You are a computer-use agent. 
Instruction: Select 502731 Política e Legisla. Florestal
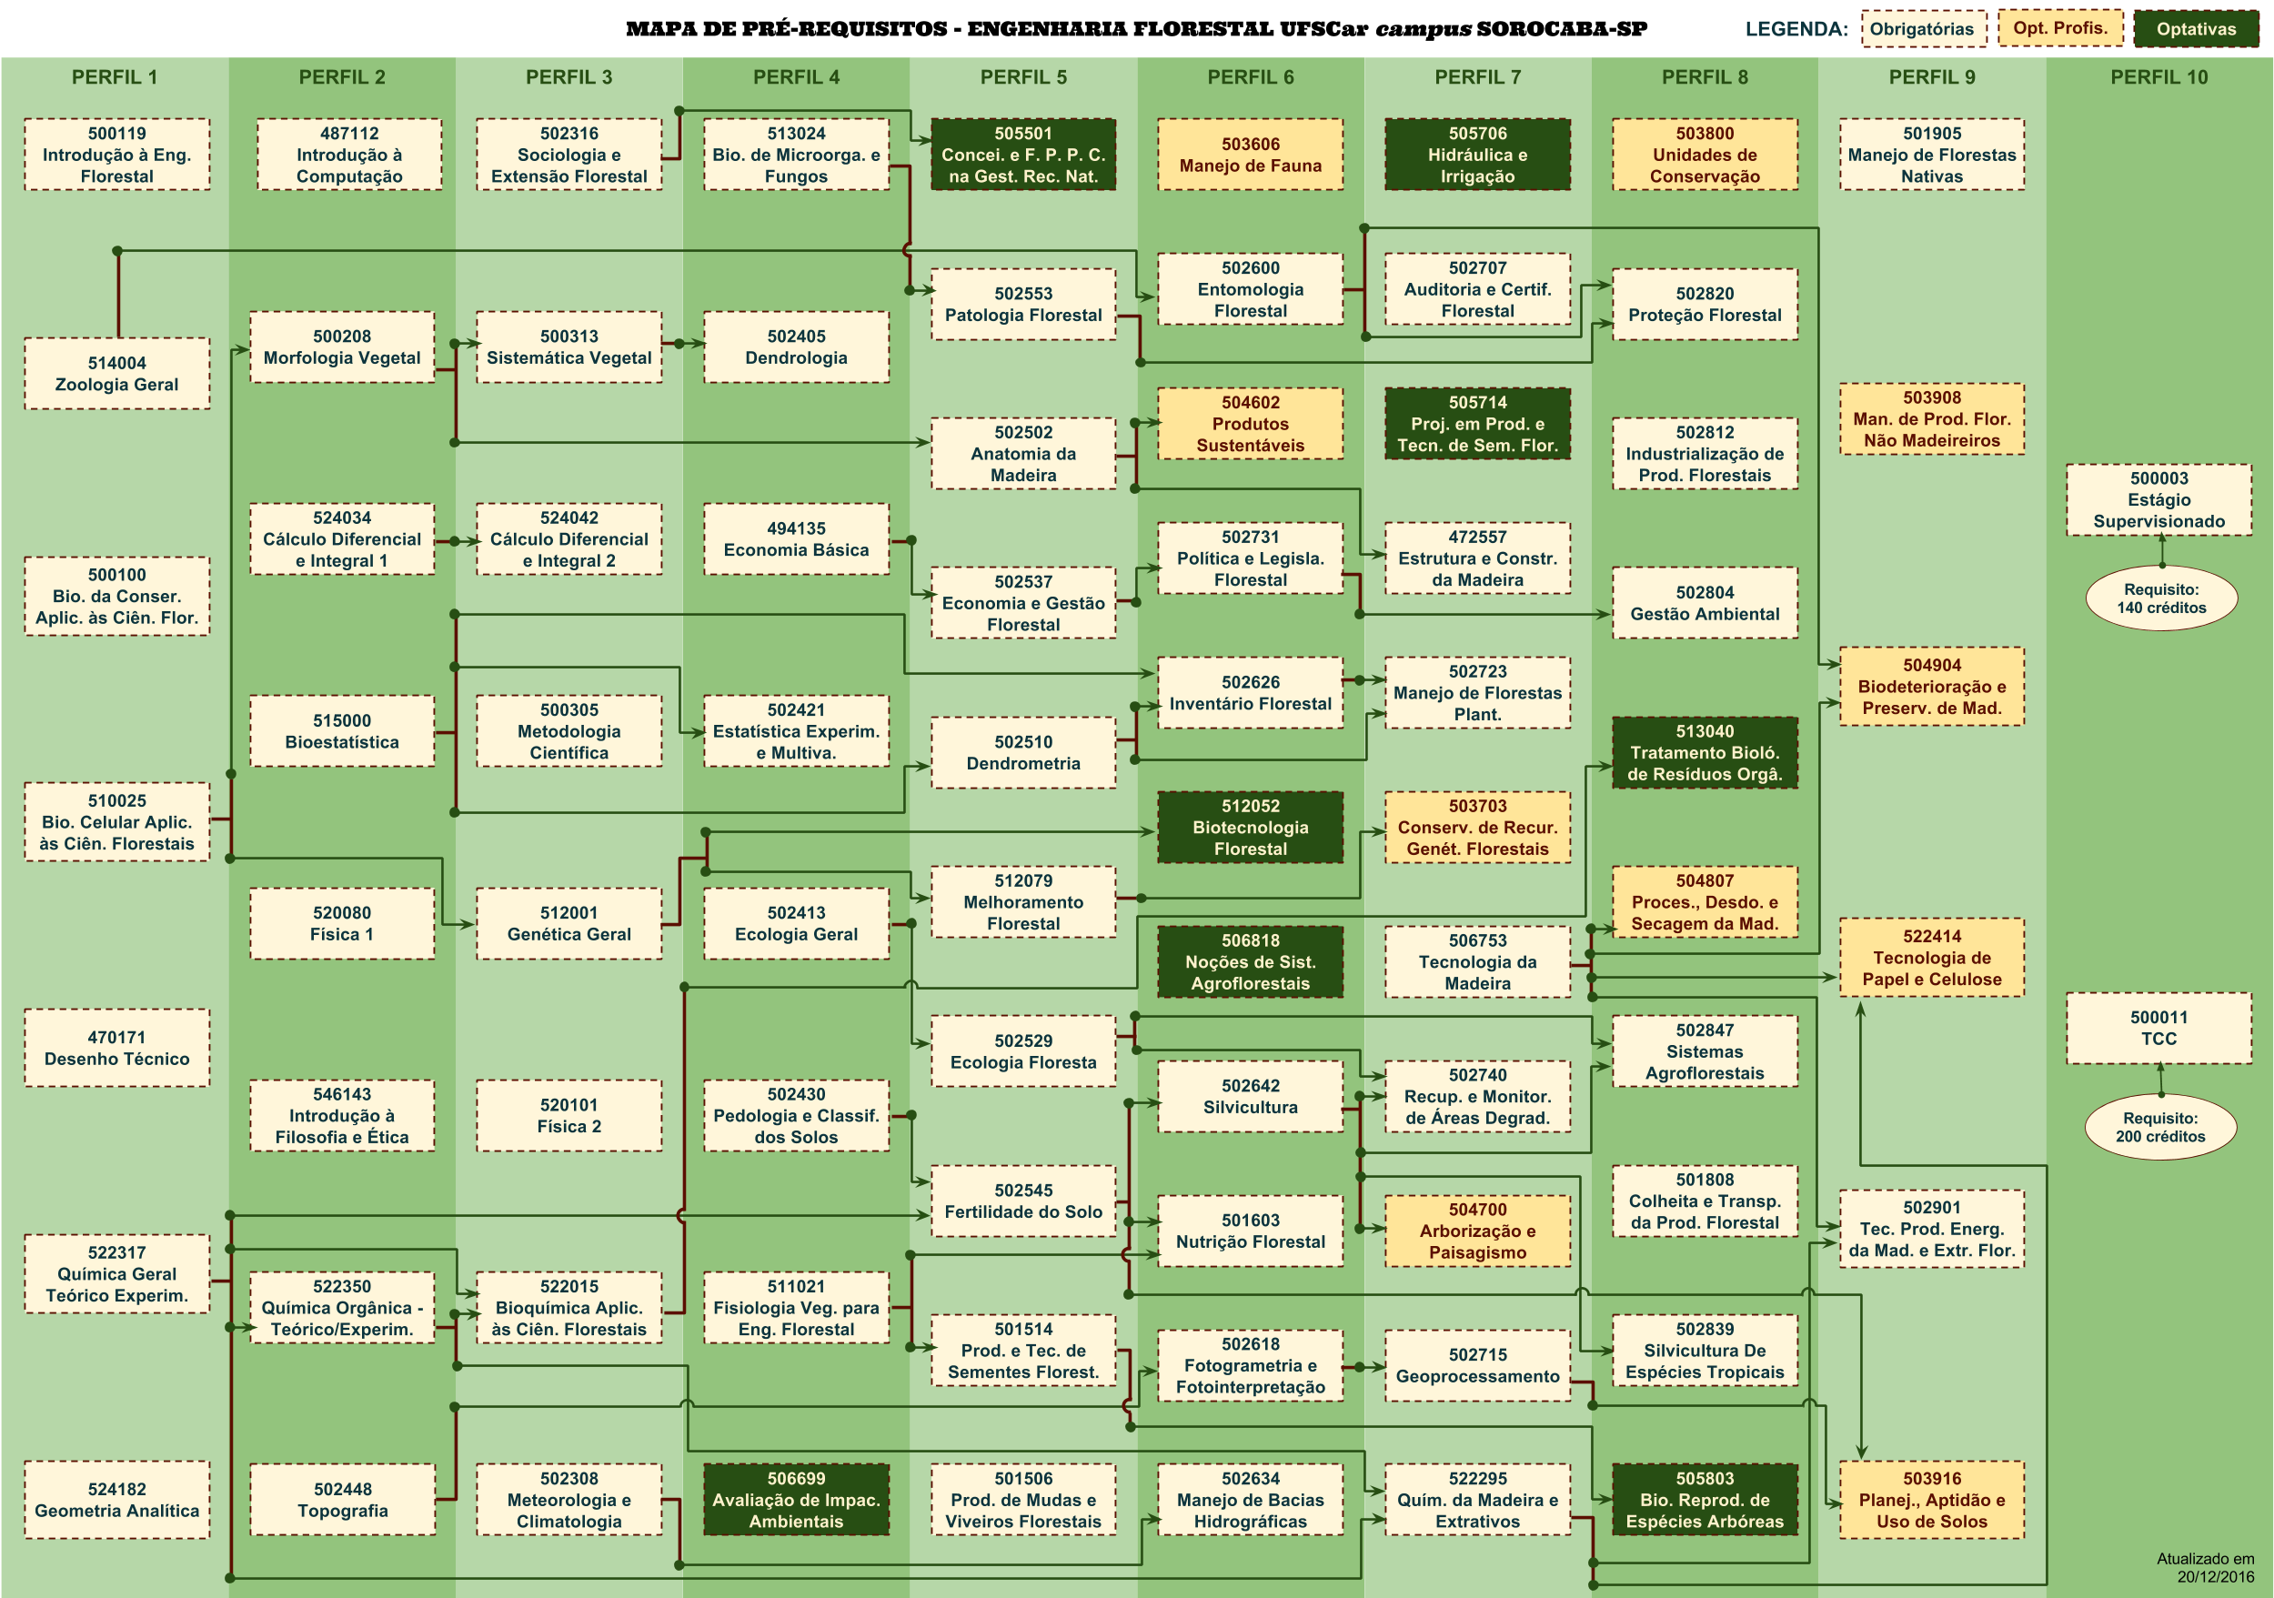tap(1251, 558)
